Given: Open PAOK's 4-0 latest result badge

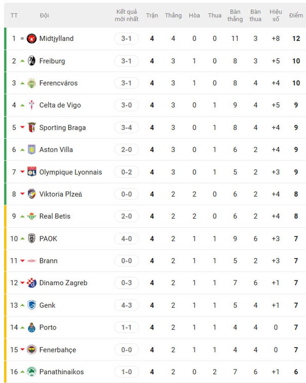Looking at the screenshot, I should pyautogui.click(x=127, y=238).
